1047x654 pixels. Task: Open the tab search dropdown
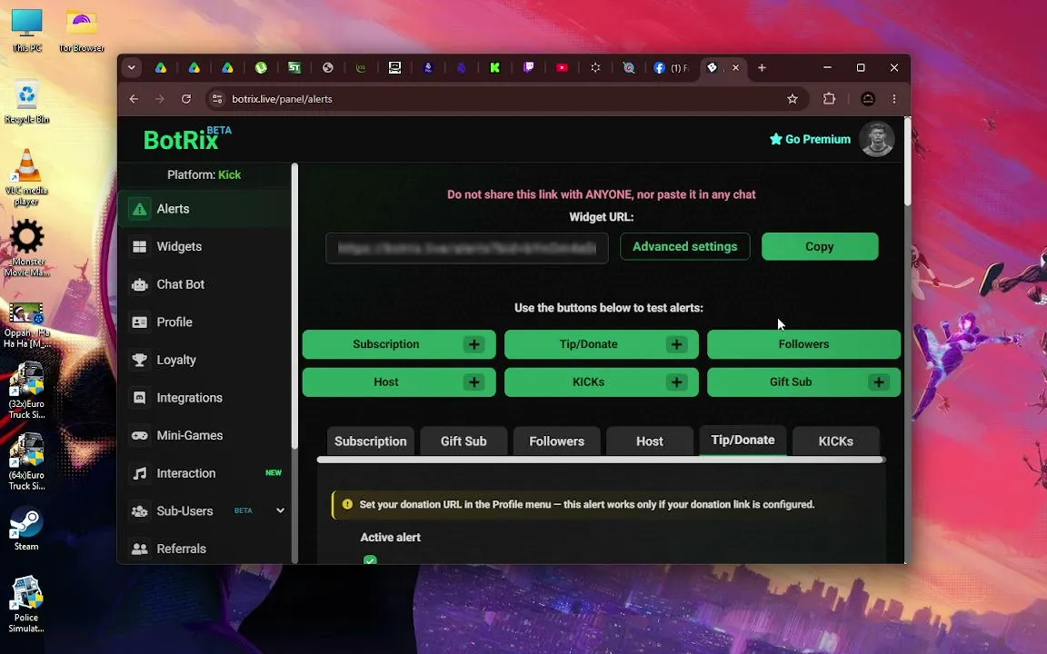(132, 67)
